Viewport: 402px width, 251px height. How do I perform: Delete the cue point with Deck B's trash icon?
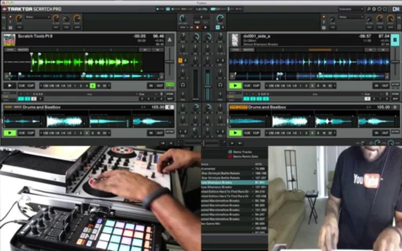pos(387,94)
